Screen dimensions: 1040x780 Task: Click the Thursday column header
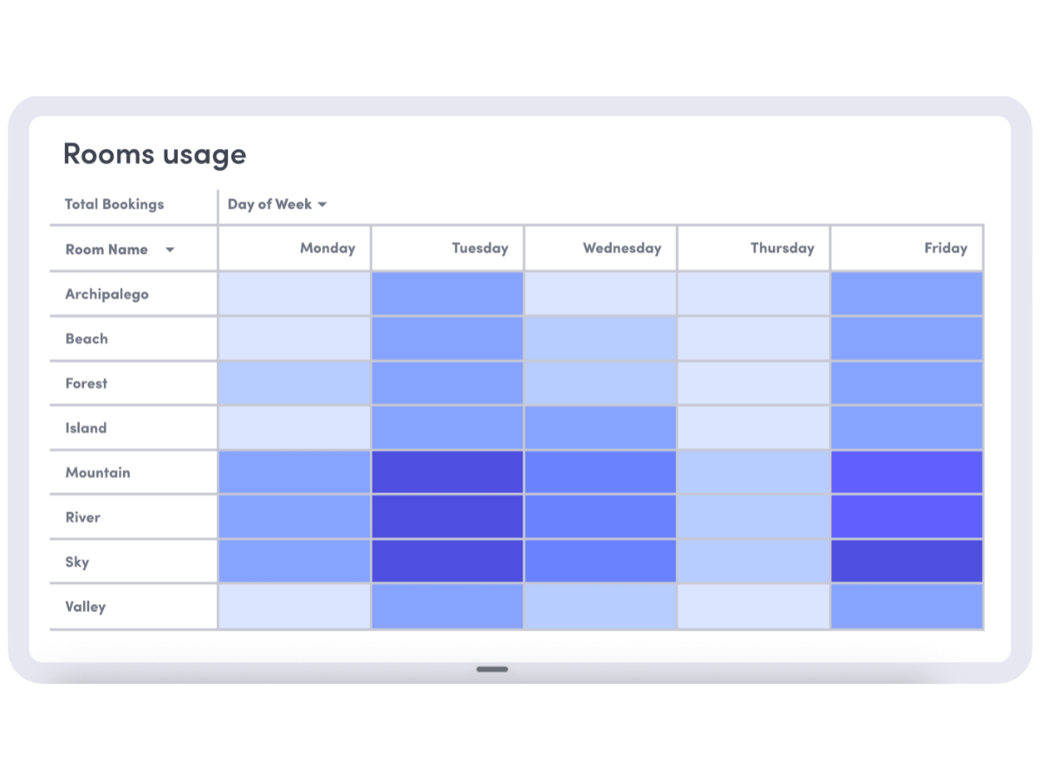coord(754,248)
